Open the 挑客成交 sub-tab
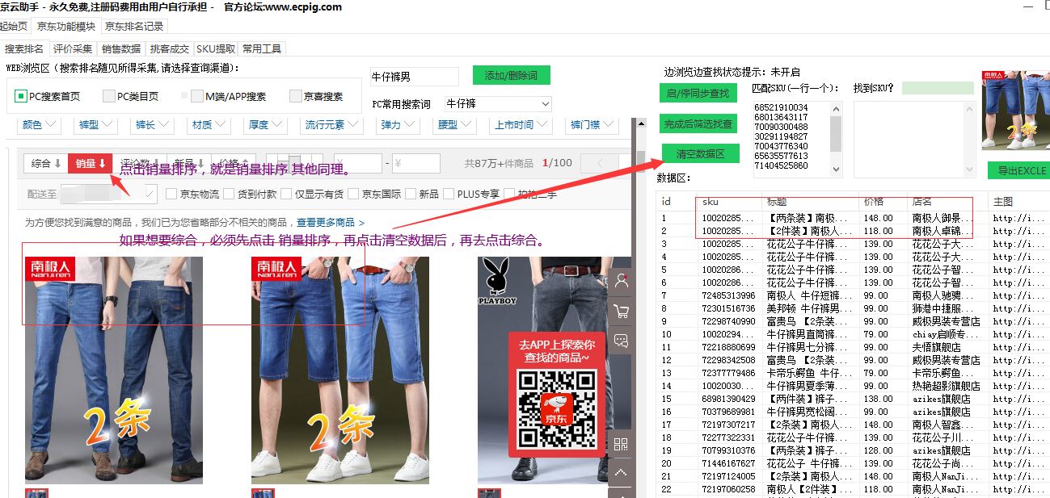 170,49
